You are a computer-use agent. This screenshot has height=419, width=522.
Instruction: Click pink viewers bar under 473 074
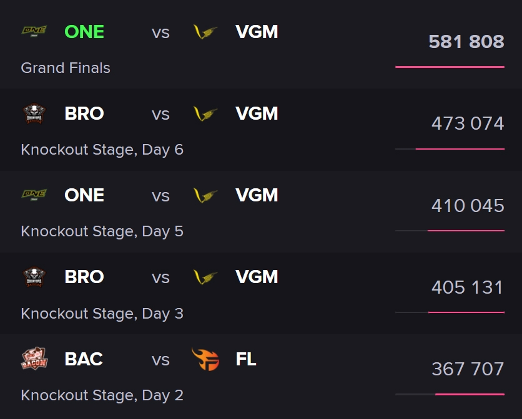pyautogui.click(x=460, y=149)
